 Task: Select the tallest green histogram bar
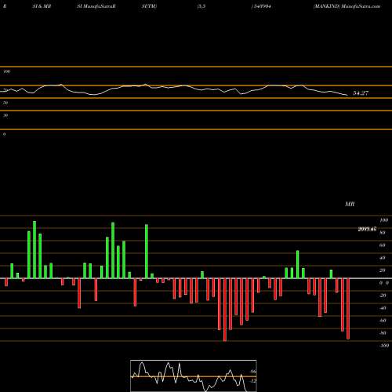tap(34, 249)
